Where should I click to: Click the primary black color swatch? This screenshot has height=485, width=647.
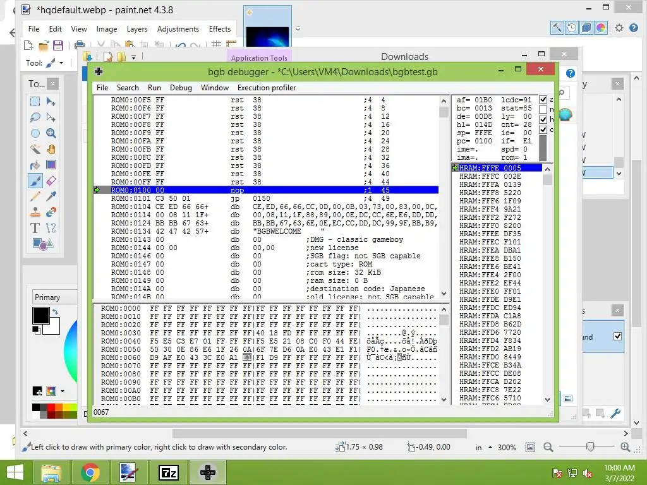tap(41, 316)
